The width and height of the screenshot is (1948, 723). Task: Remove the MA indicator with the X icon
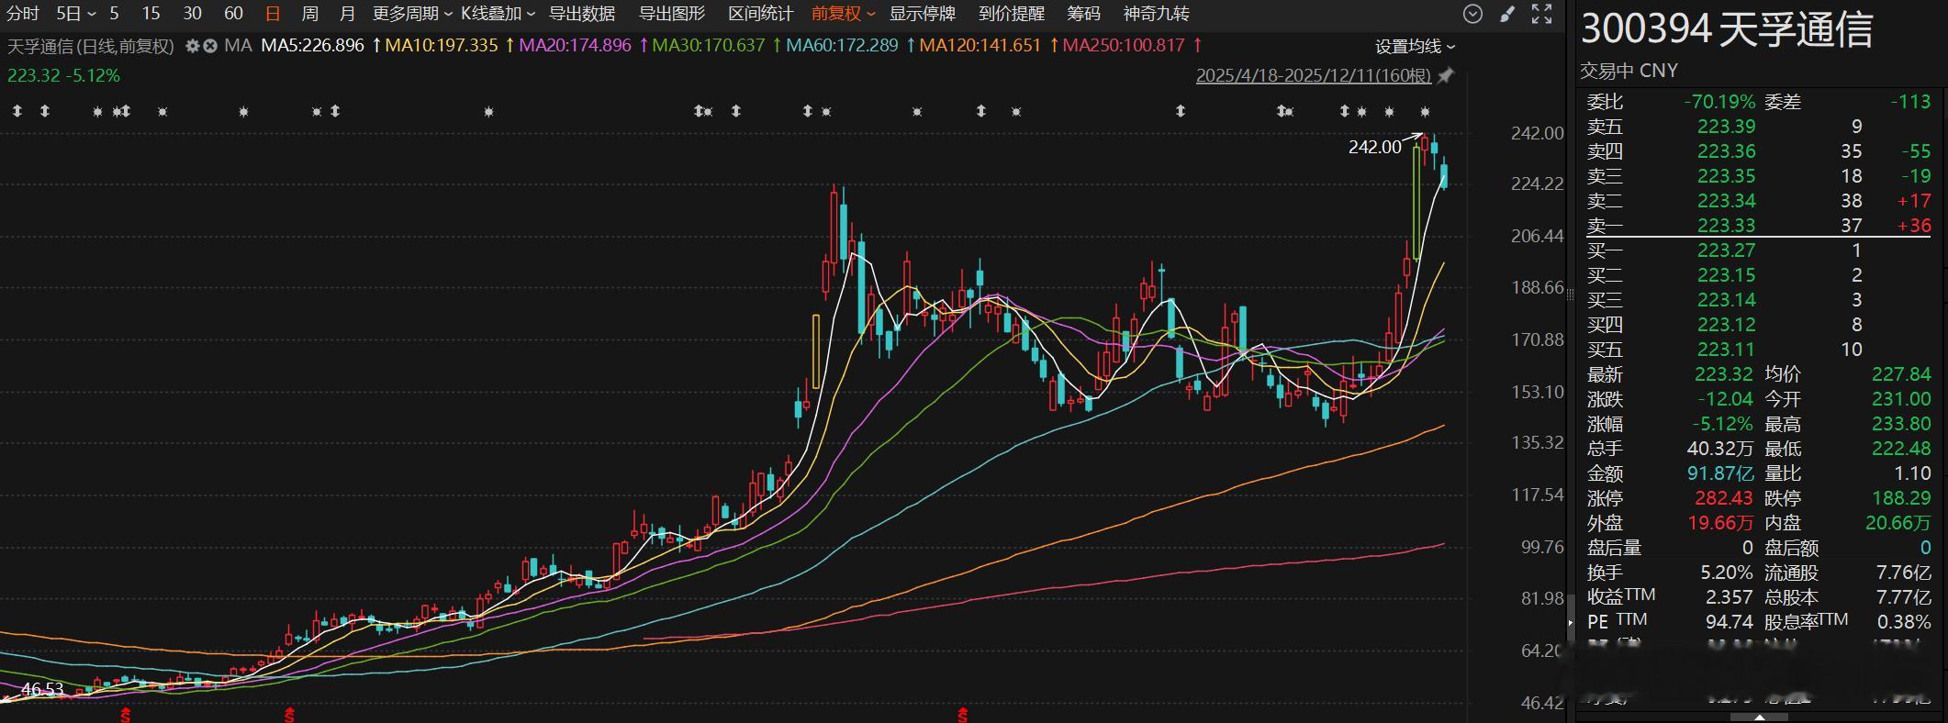210,46
